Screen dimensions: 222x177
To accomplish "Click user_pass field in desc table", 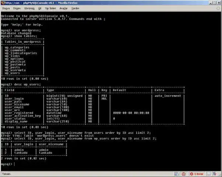I will click(x=13, y=101).
